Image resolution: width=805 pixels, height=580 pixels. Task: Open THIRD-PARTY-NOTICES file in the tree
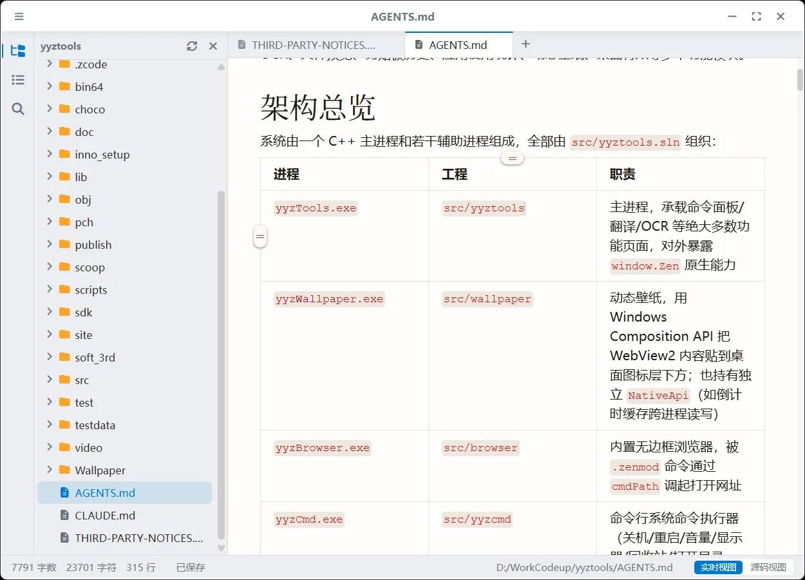(124, 537)
